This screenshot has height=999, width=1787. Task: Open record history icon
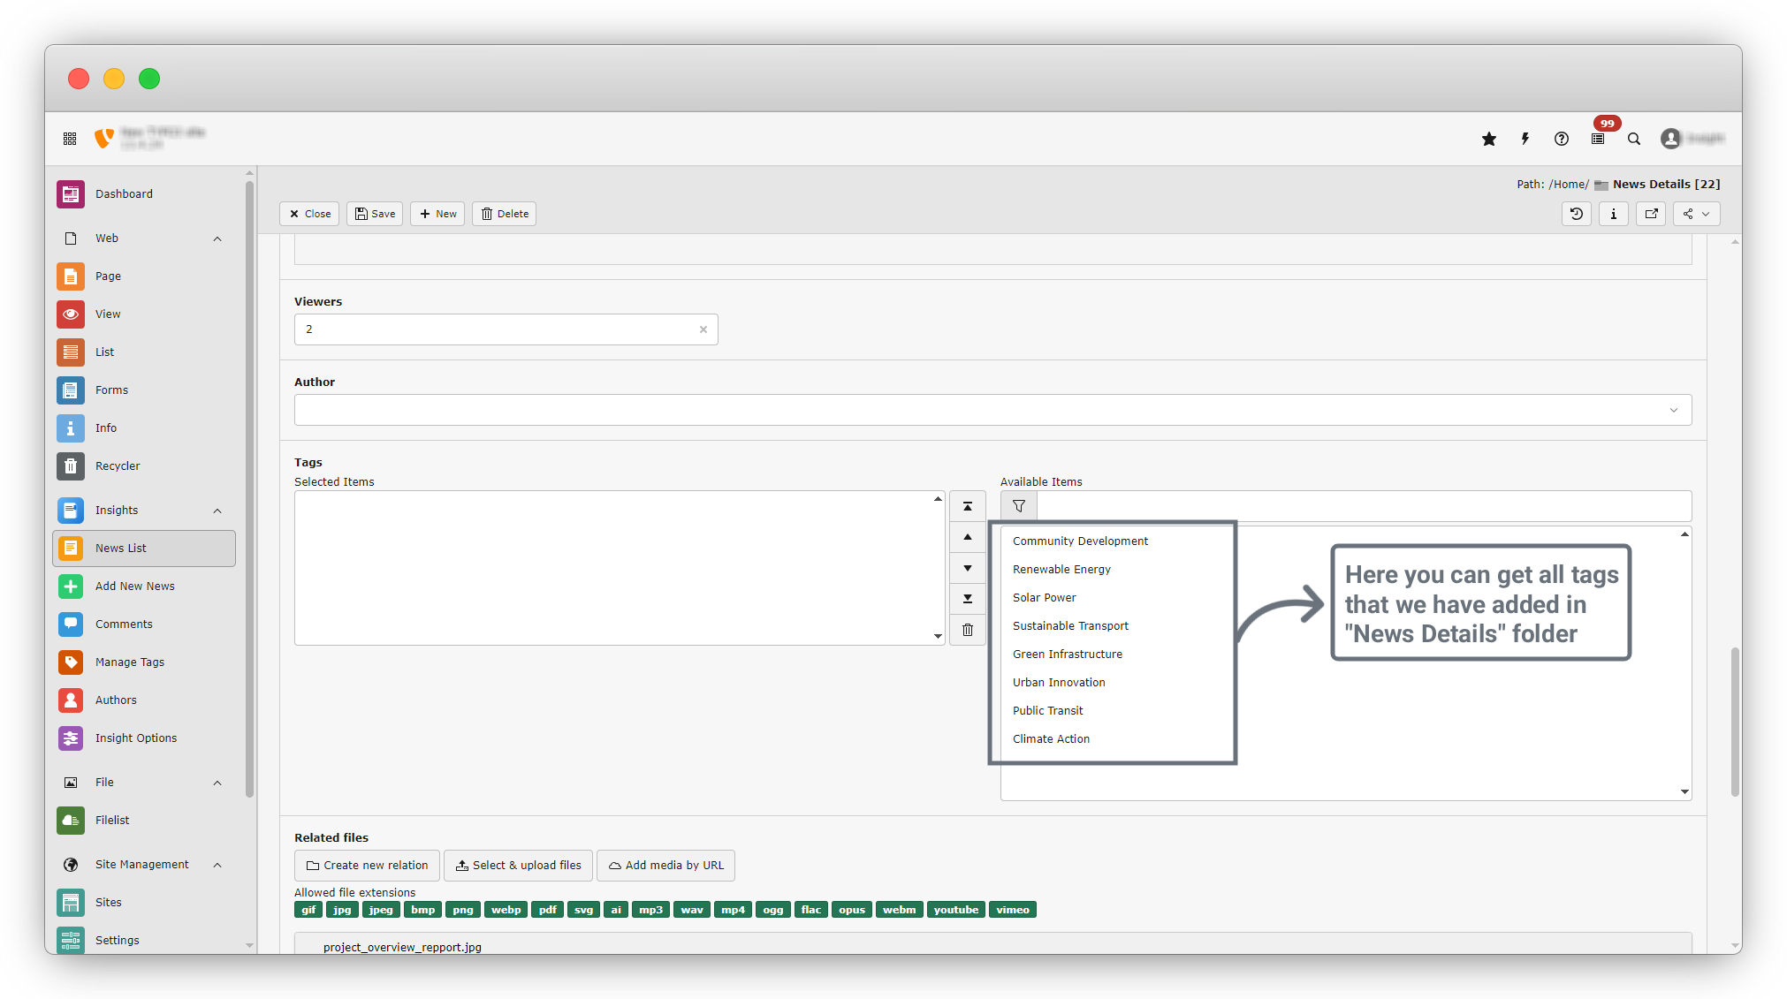pos(1577,214)
